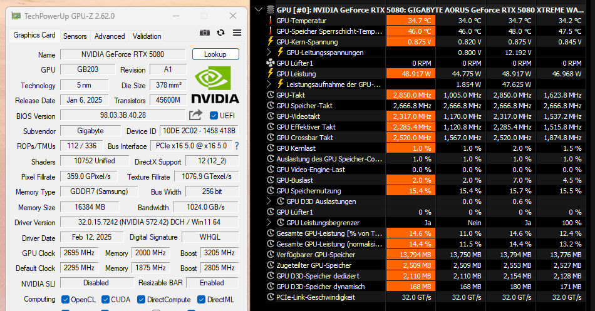Image resolution: width=595 pixels, height=311 pixels.
Task: Expand the GPU D3D Auslastungen row
Action: pos(269,201)
